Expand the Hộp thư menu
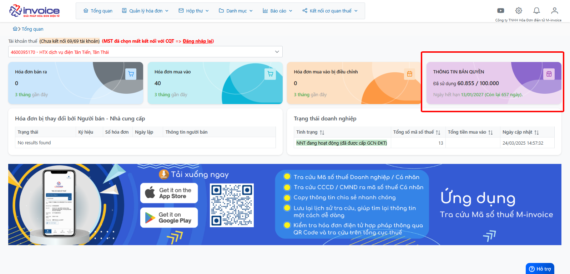This screenshot has width=570, height=274. pyautogui.click(x=193, y=11)
